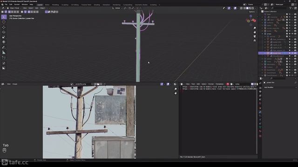Screen dimensions: 298x167
Task: Open the viewport shading options dropdown arrow
Action: pos(255,8)
